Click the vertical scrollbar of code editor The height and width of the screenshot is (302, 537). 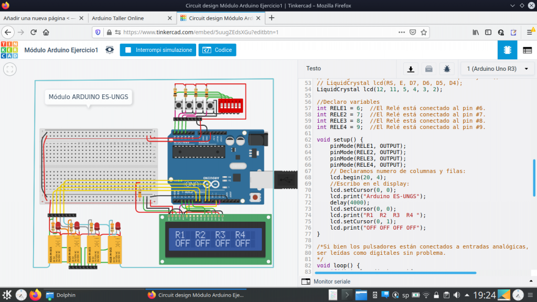534,178
